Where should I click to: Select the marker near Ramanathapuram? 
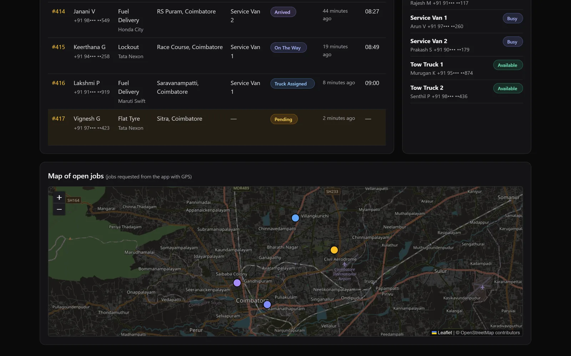(x=267, y=305)
